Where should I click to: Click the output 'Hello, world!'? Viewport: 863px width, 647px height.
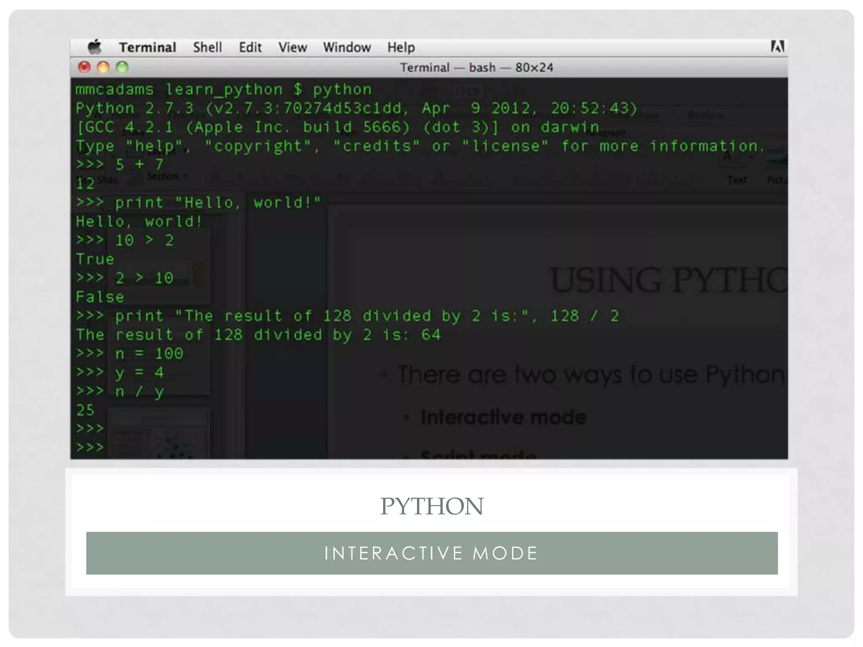point(139,222)
